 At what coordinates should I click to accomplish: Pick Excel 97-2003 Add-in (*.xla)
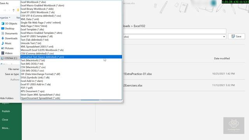pos(71,84)
